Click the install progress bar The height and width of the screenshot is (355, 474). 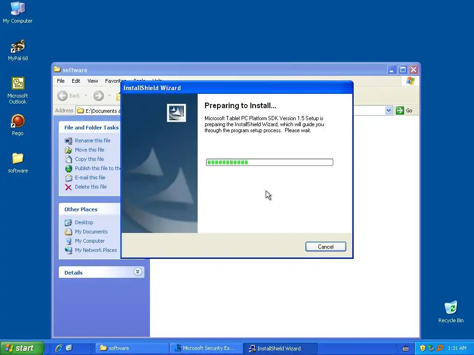coord(269,162)
